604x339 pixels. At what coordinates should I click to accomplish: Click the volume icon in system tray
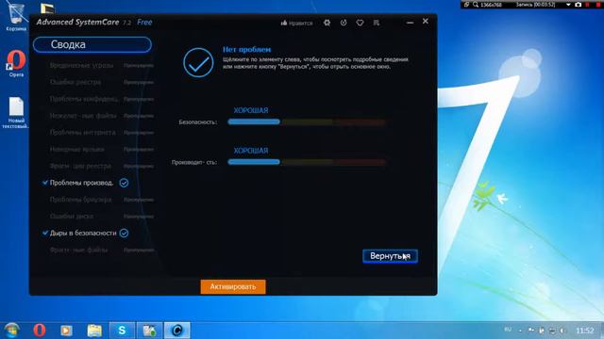tap(562, 331)
